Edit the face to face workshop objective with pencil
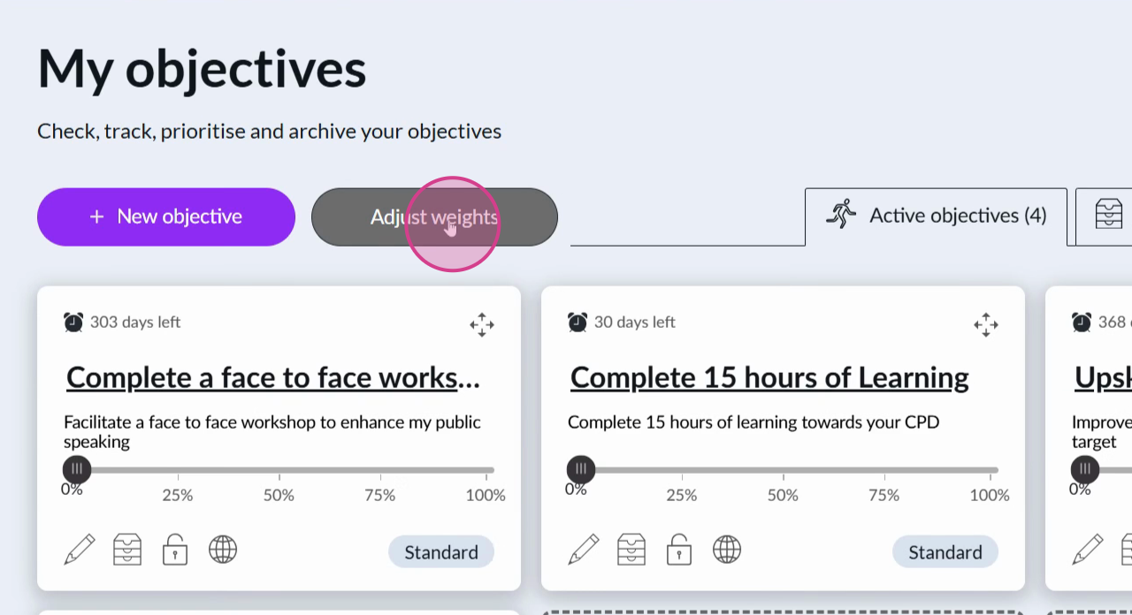1132x615 pixels. 80,550
